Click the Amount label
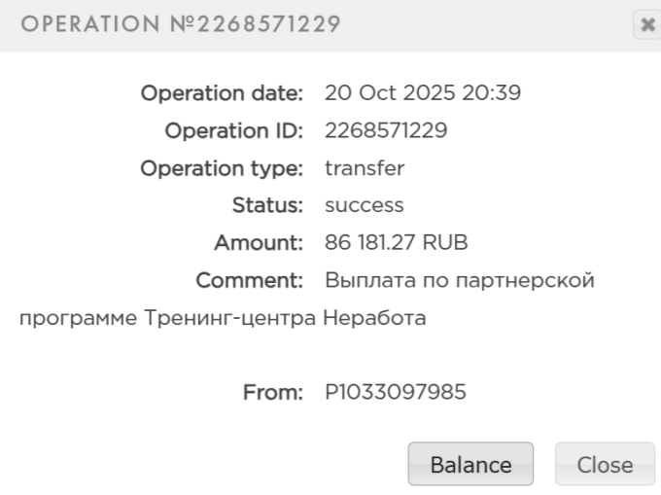The height and width of the screenshot is (495, 661). pos(259,243)
